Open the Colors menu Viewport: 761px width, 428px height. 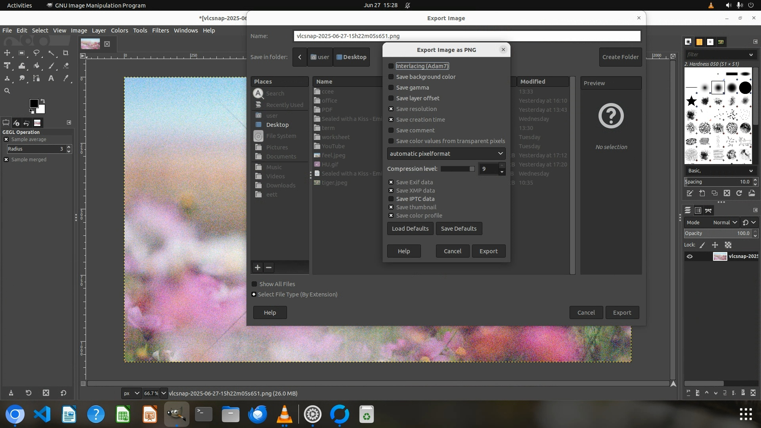coord(119,31)
